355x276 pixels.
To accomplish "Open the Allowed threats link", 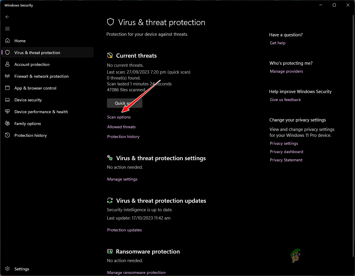I will point(121,127).
